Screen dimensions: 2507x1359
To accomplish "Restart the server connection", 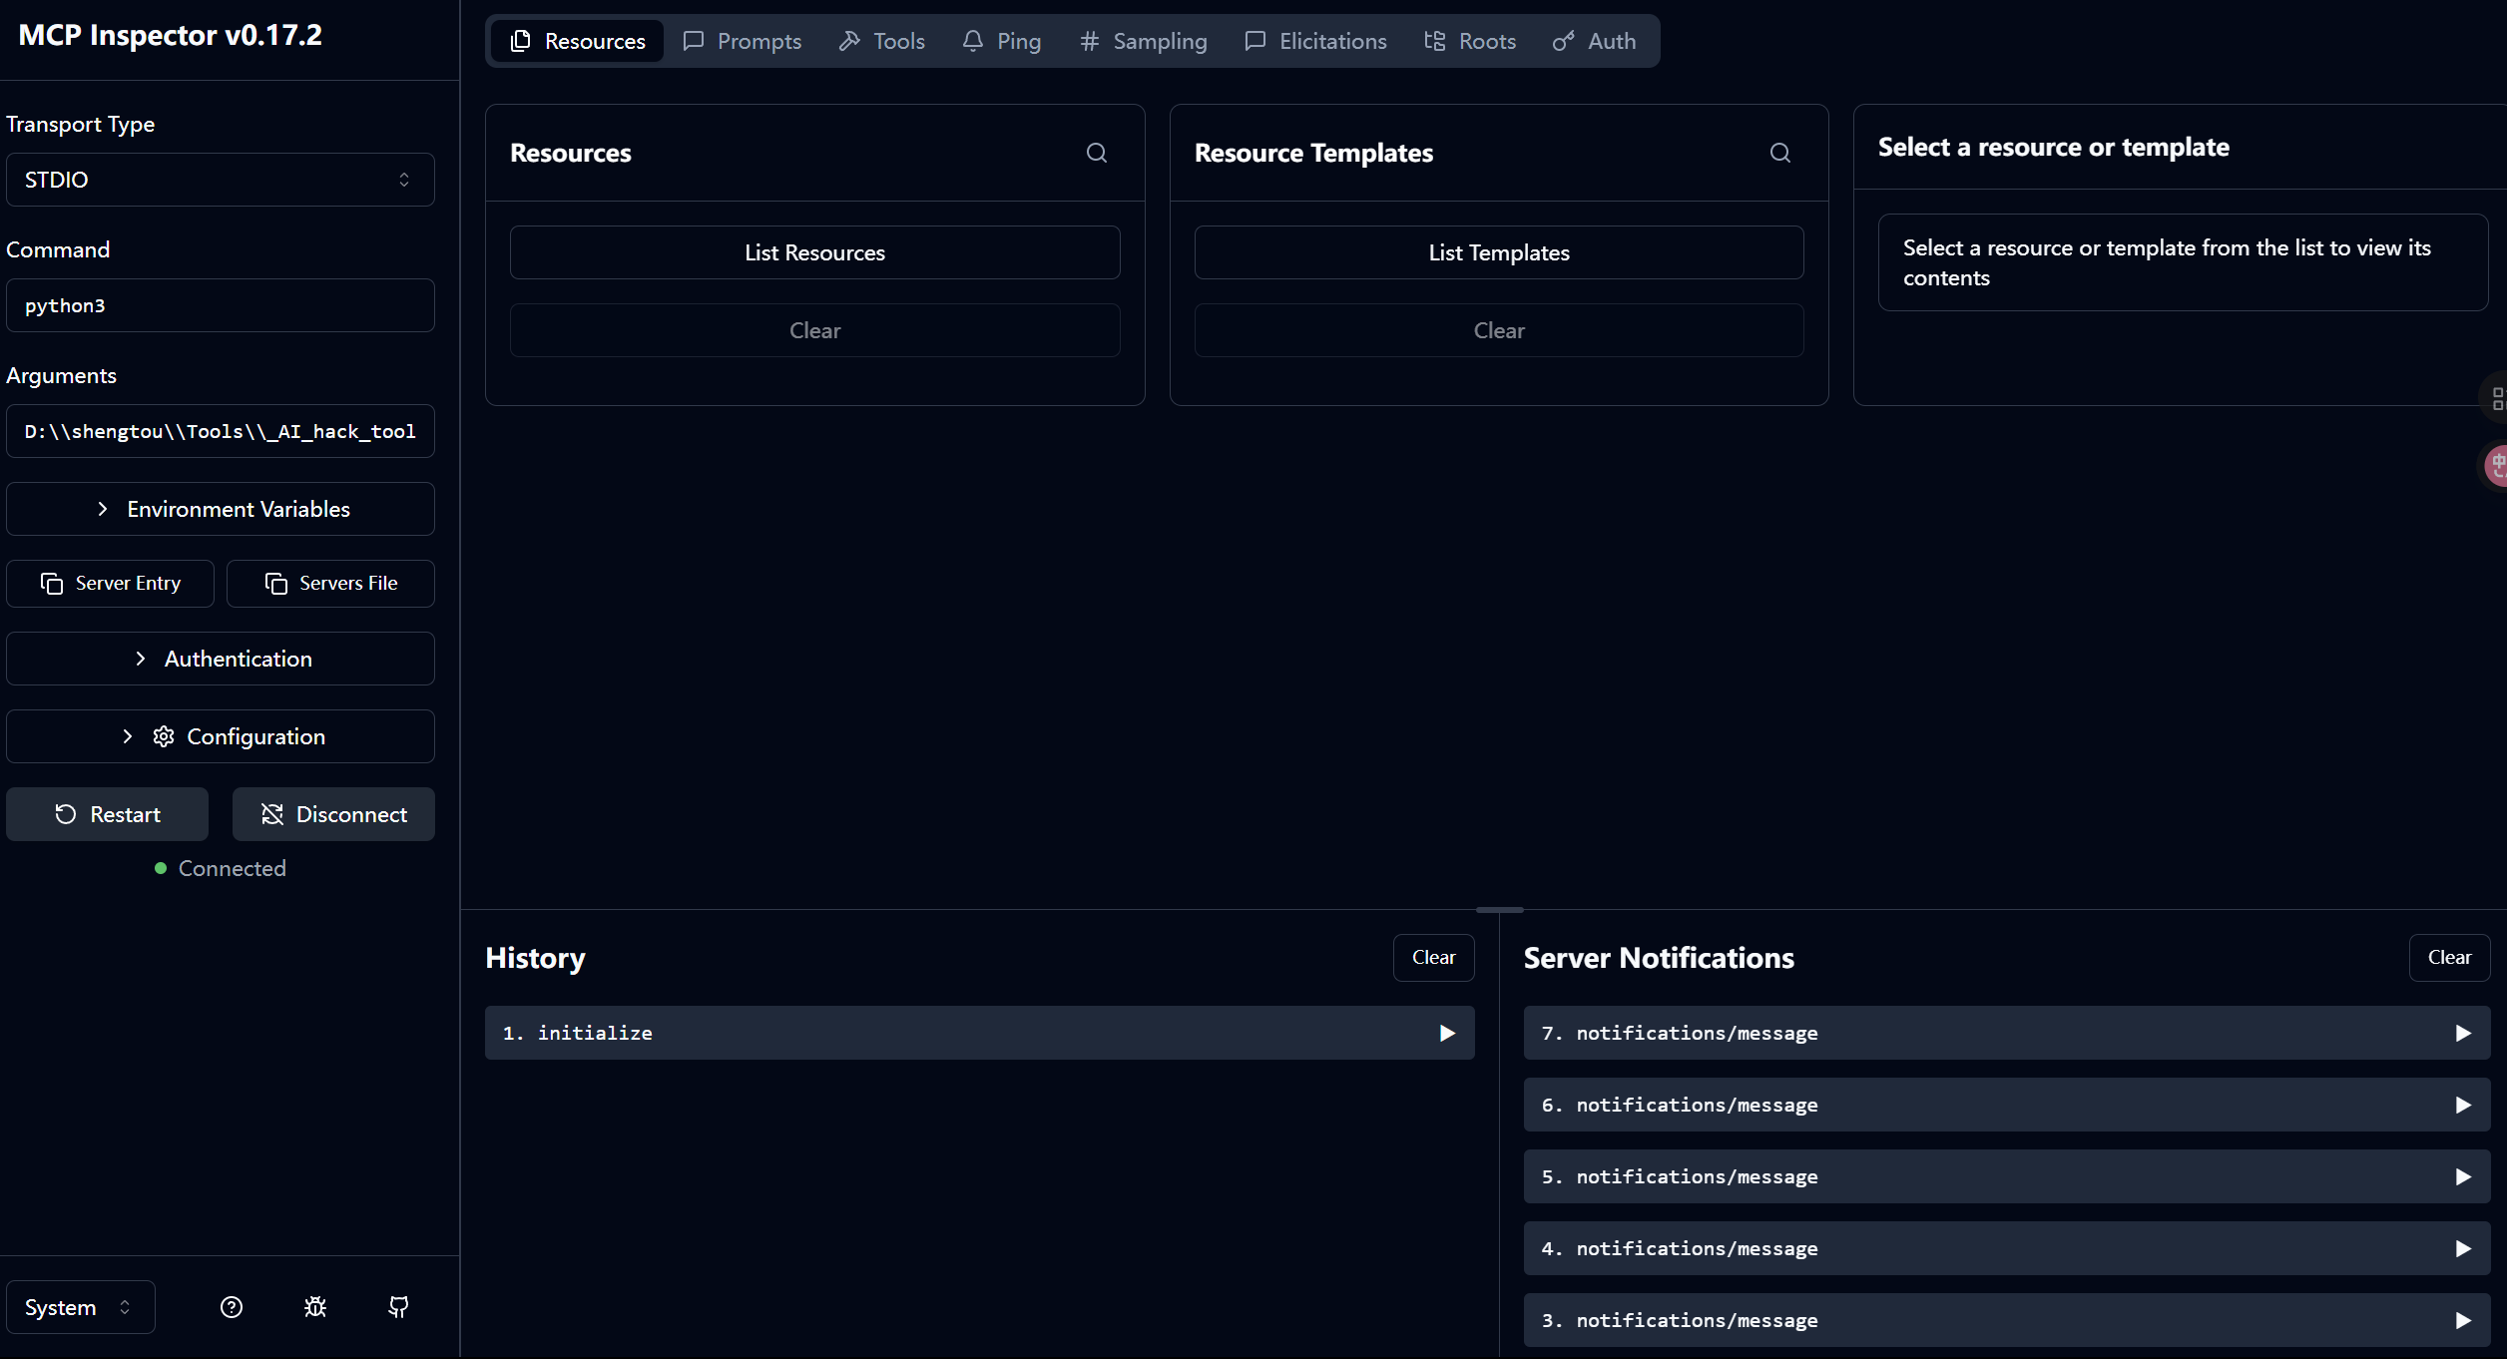I will pyautogui.click(x=108, y=814).
